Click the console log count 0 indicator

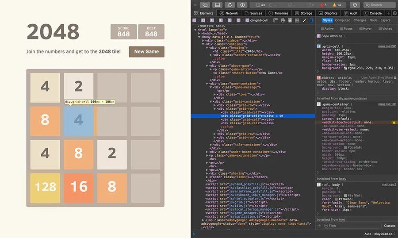pos(311,5)
